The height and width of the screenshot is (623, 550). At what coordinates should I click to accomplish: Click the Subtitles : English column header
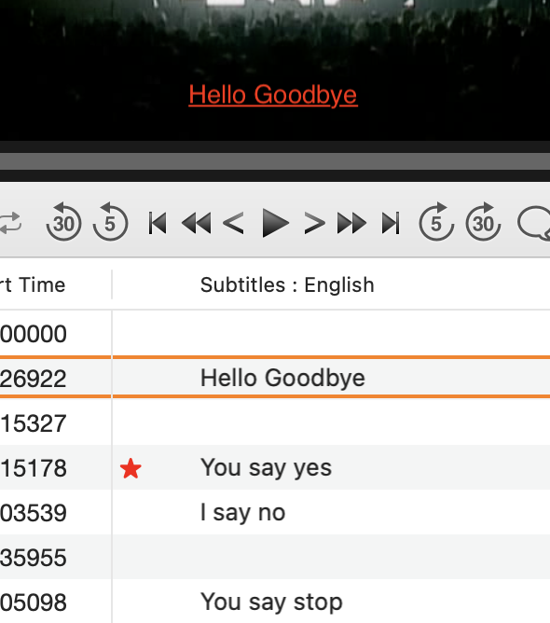point(287,284)
